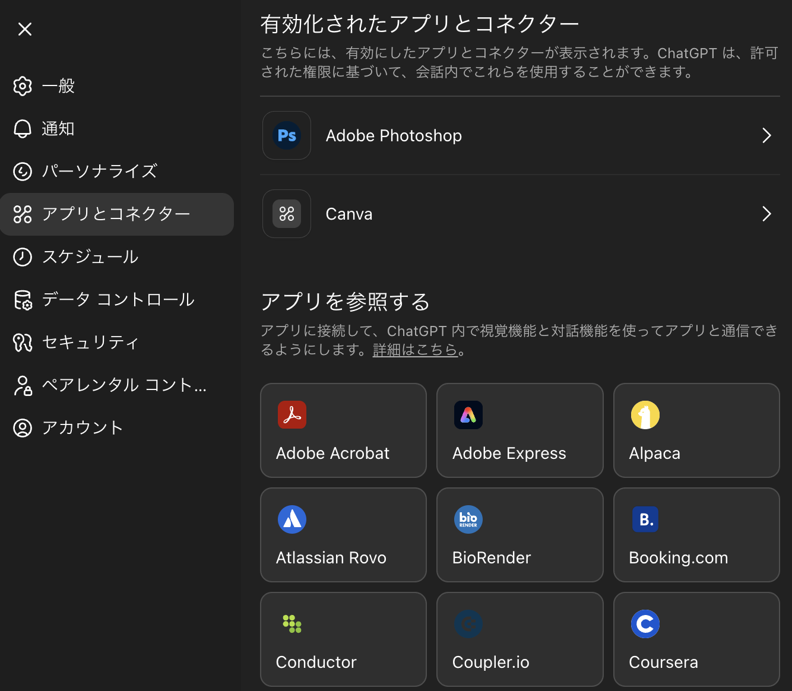
Task: Click the Booking.com app icon
Action: click(x=645, y=519)
